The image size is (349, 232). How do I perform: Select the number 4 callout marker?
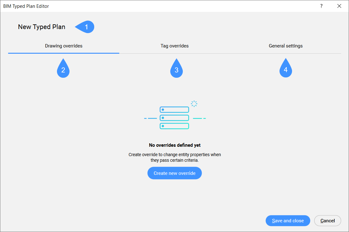(x=285, y=69)
